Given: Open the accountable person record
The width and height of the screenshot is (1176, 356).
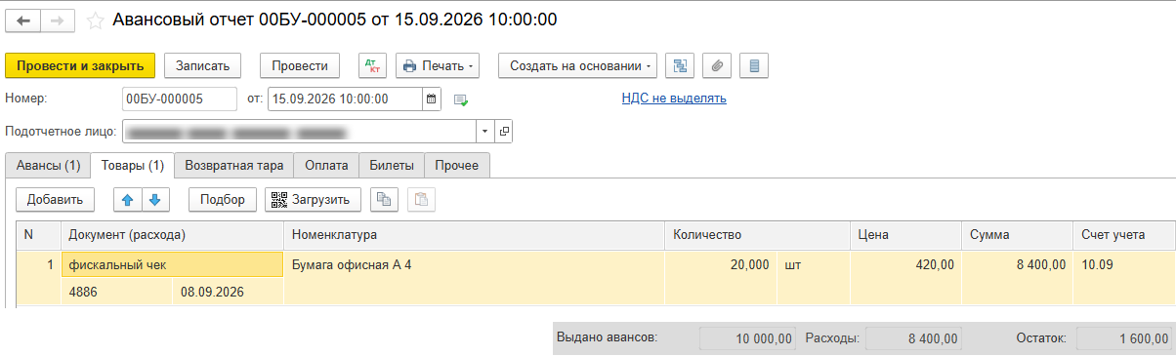Looking at the screenshot, I should pos(503,131).
